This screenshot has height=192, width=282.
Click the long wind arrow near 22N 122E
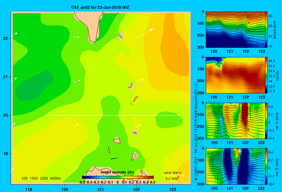click(x=145, y=33)
